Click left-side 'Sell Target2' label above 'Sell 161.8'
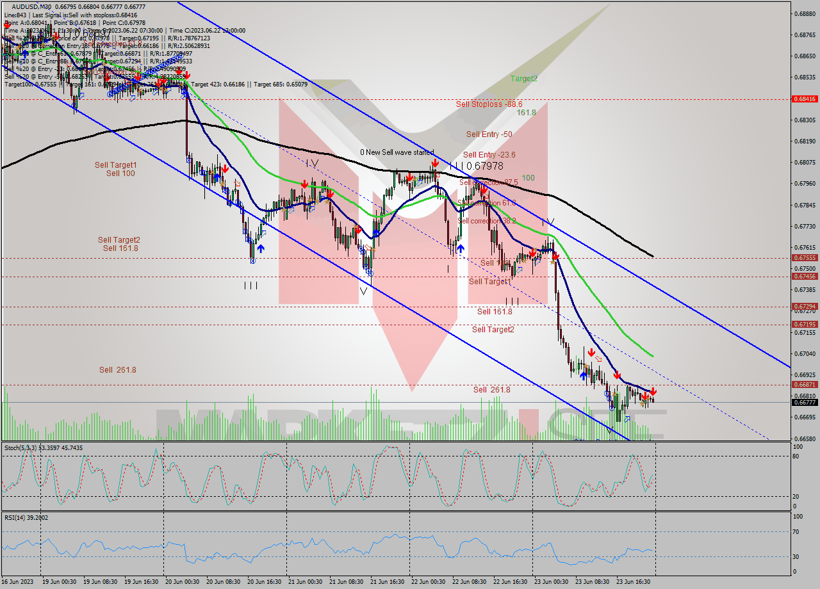The width and height of the screenshot is (820, 589). coord(119,240)
